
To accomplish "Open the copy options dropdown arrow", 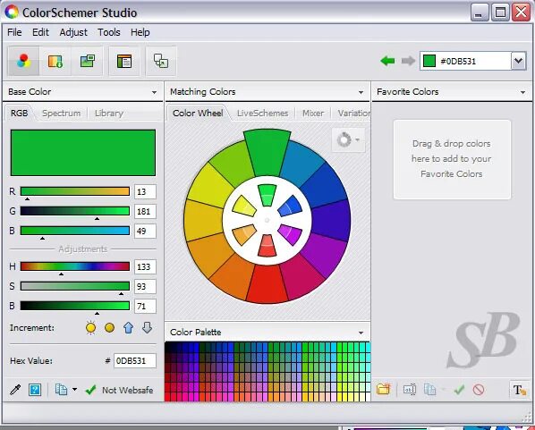I will click(x=75, y=389).
